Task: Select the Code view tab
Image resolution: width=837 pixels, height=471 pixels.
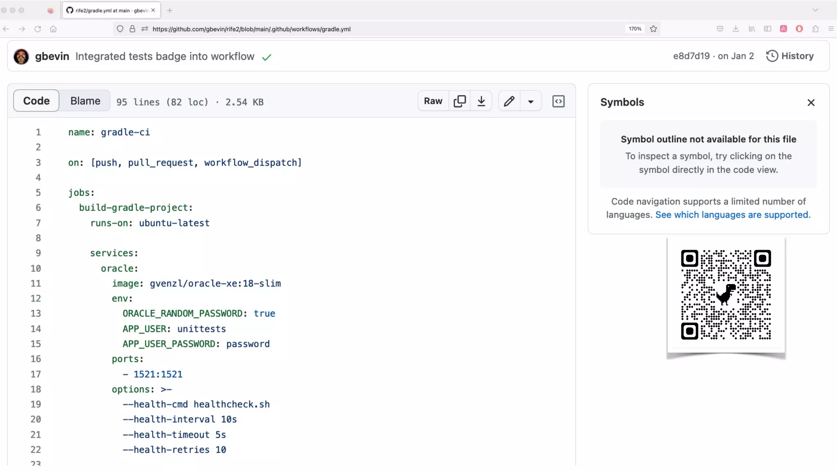Action: click(36, 101)
